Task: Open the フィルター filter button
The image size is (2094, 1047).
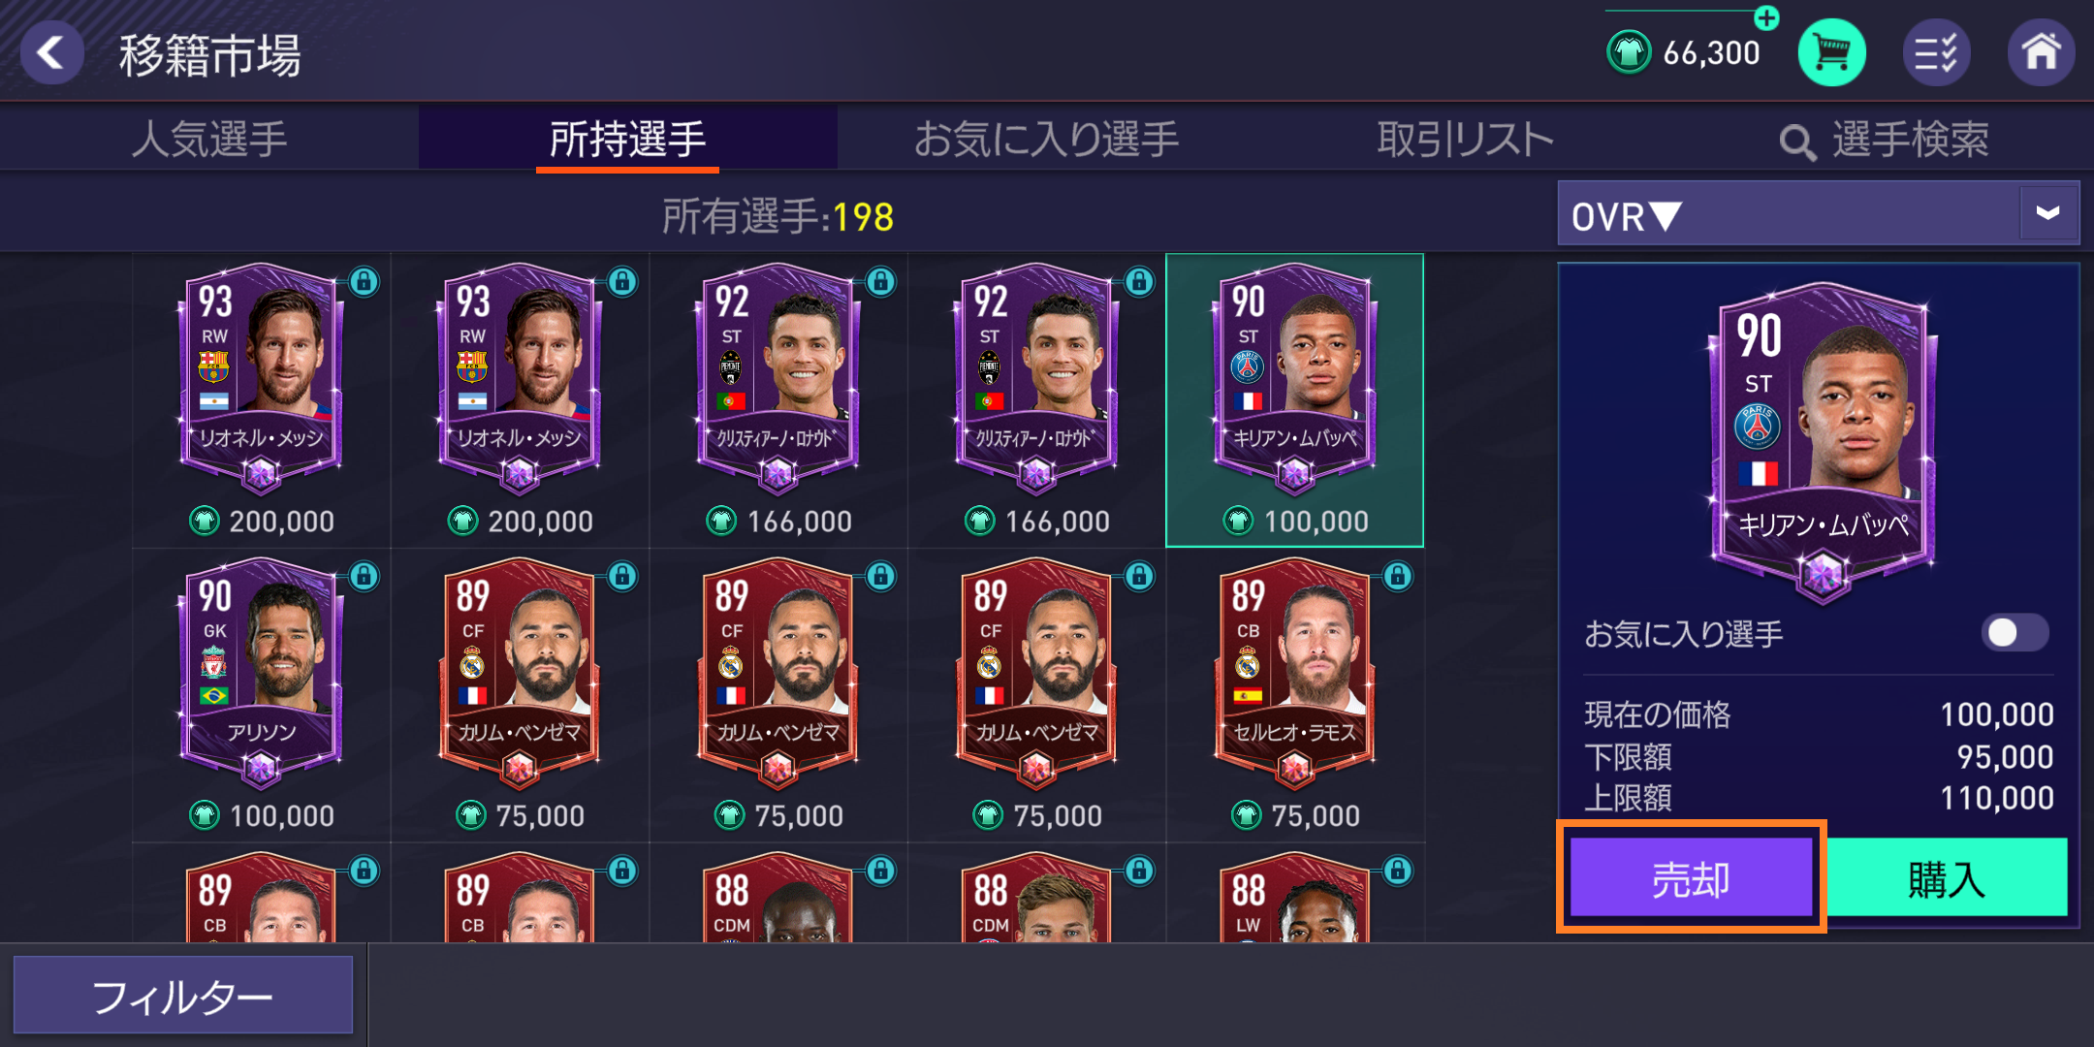Action: point(183,996)
